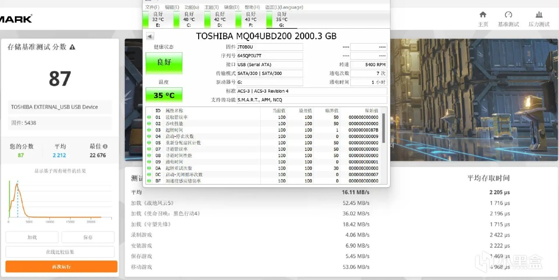Open the 功能(u) menu
Screen dimensions: 559x280
pos(192,7)
